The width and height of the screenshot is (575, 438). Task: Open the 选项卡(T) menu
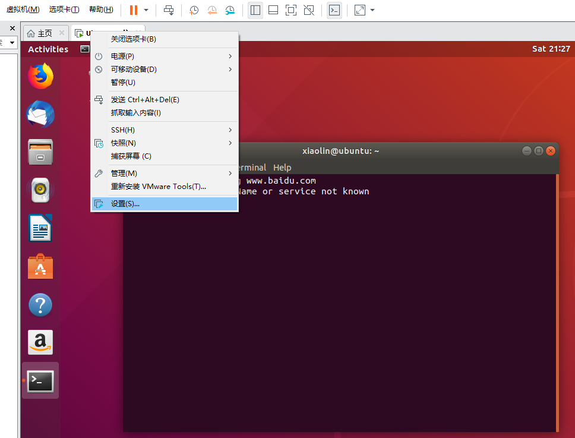[x=64, y=9]
